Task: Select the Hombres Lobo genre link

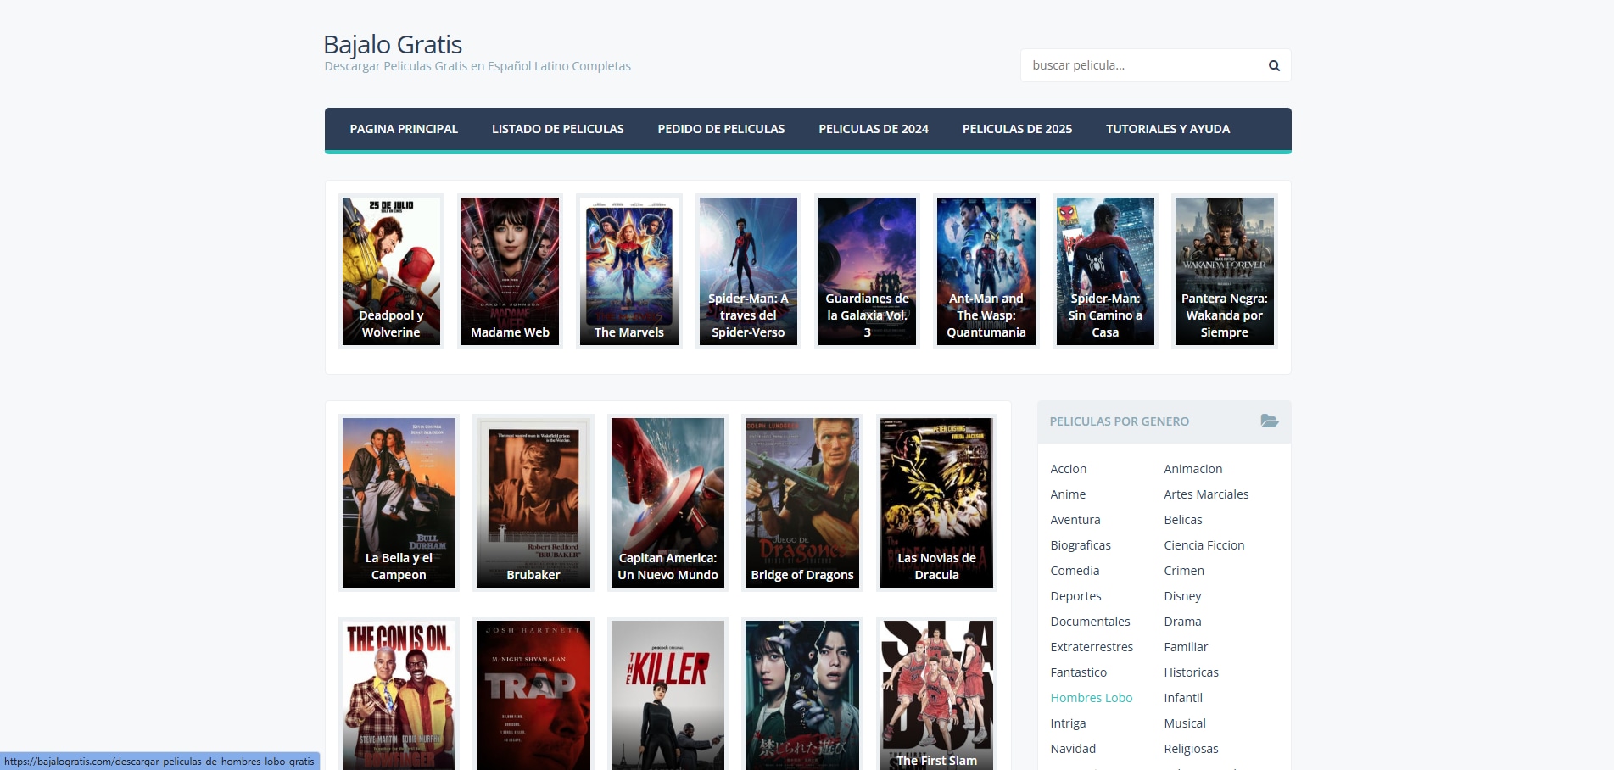Action: [1091, 698]
